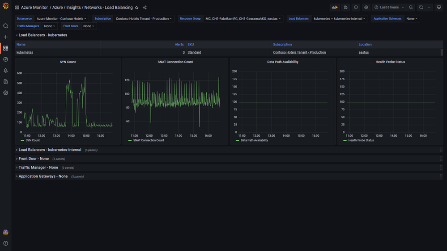Image resolution: width=447 pixels, height=251 pixels.
Task: Sort table by SKU column
Action: (x=191, y=44)
